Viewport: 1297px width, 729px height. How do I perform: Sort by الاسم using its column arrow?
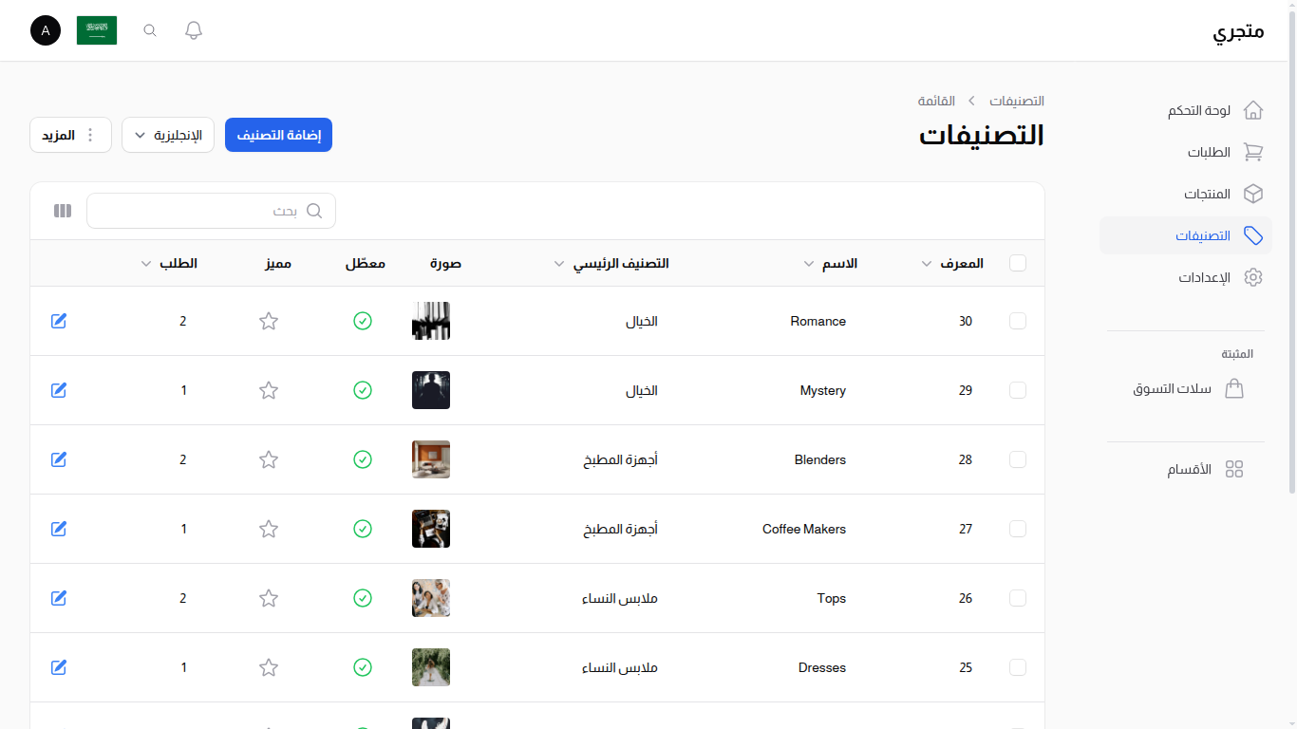809,264
